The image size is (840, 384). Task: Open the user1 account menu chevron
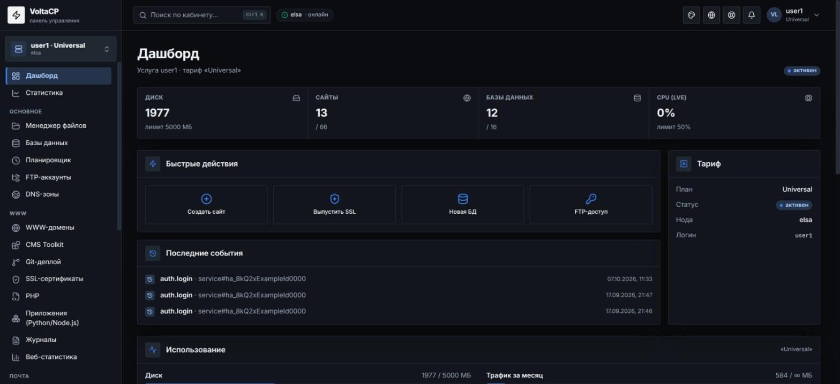point(816,15)
